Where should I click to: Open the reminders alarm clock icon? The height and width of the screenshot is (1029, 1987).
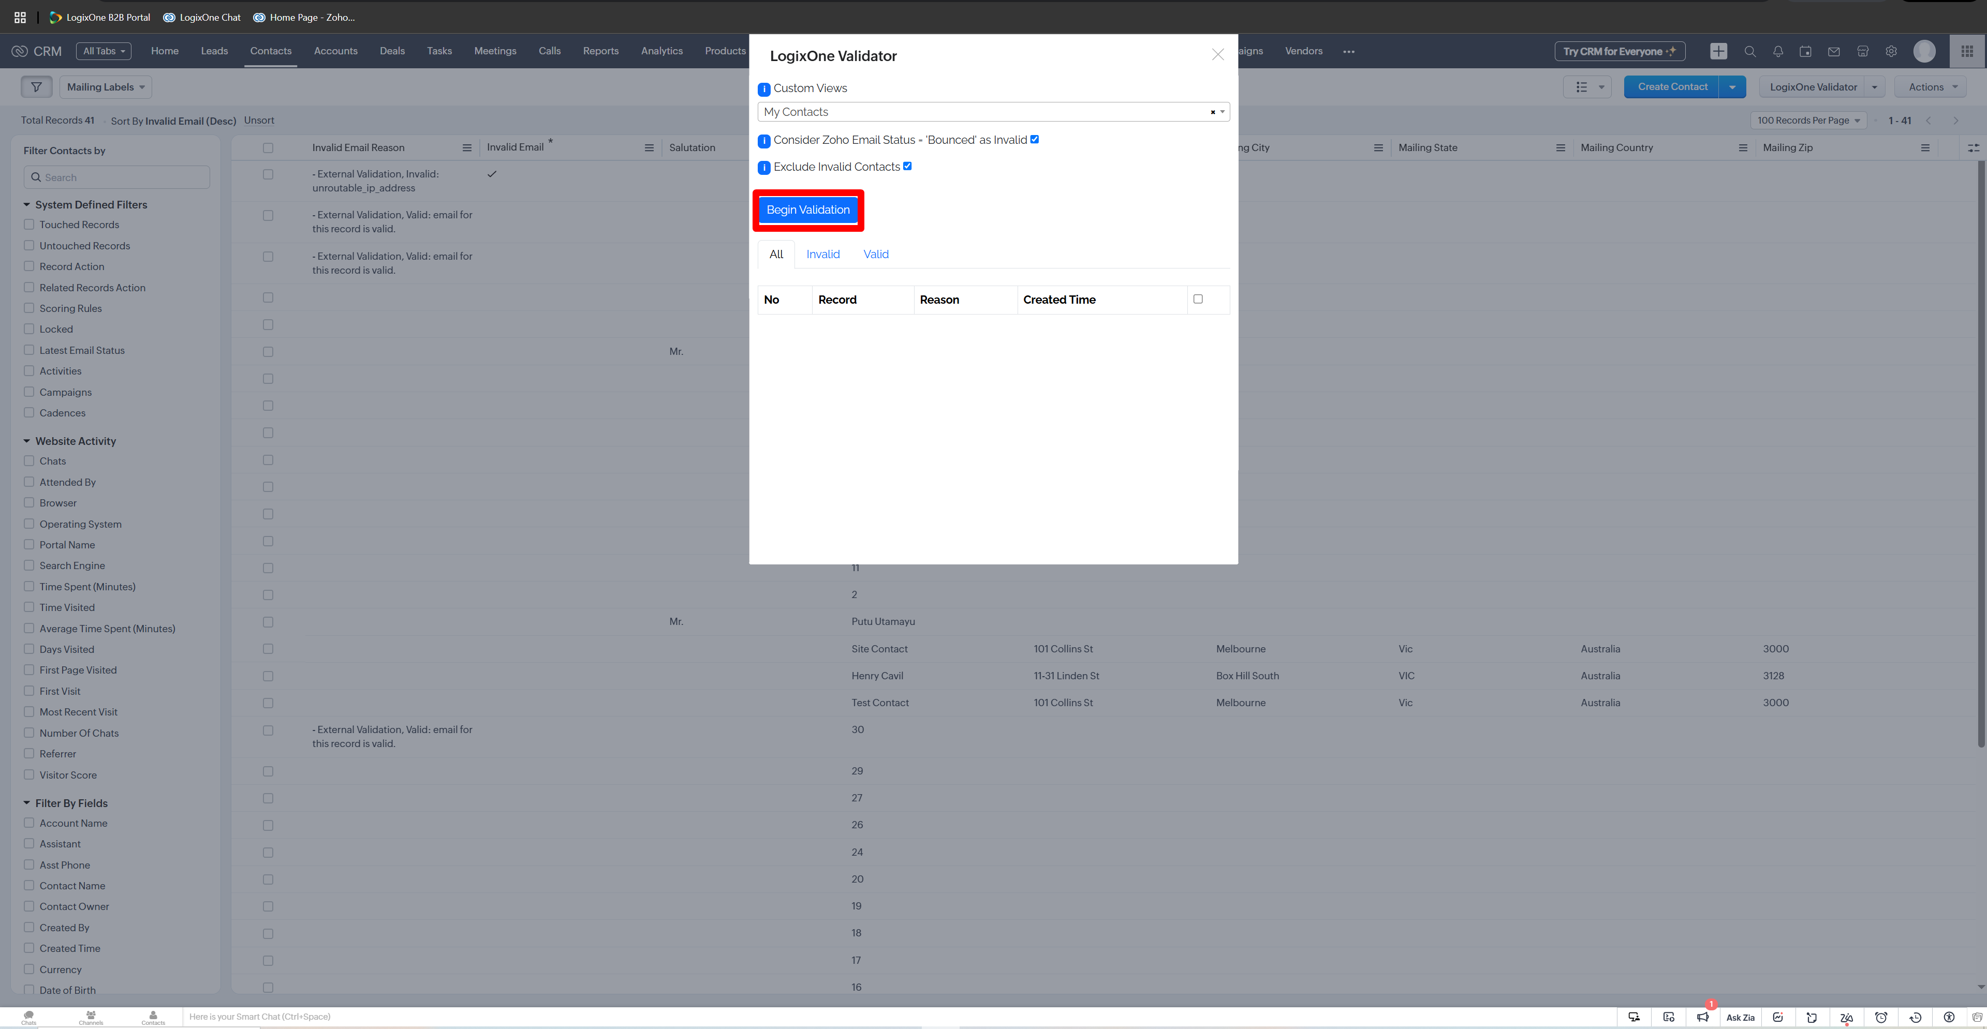[1880, 1018]
